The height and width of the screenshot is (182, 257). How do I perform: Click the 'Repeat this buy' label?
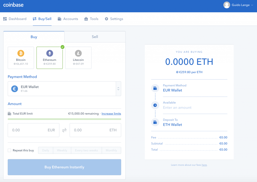pyautogui.click(x=23, y=150)
